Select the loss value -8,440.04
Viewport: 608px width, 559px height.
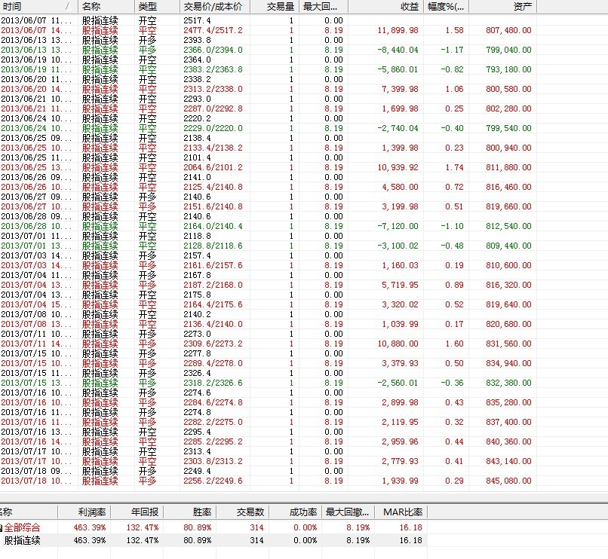pyautogui.click(x=398, y=50)
